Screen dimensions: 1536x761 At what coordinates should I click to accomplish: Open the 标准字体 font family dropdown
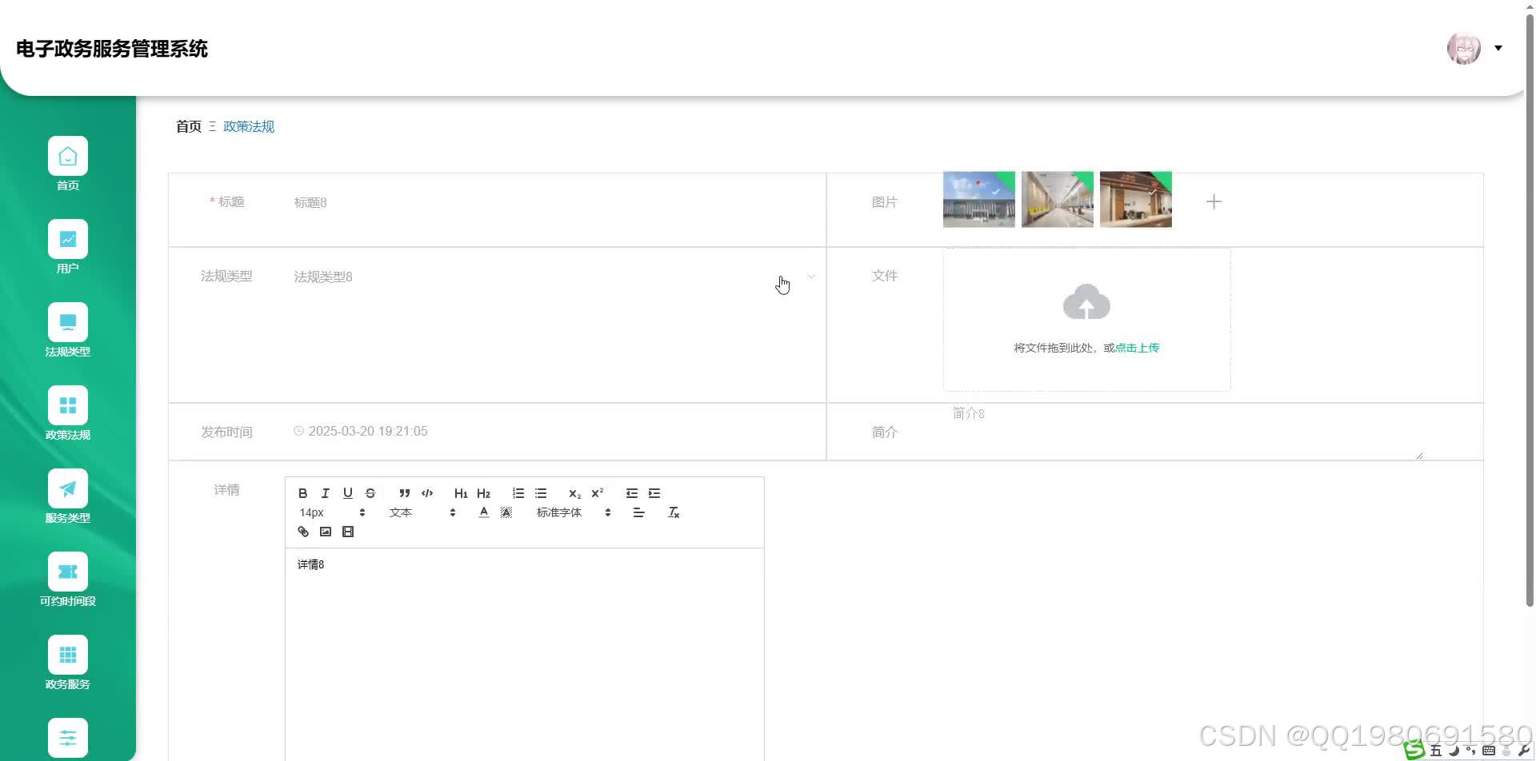tap(574, 512)
